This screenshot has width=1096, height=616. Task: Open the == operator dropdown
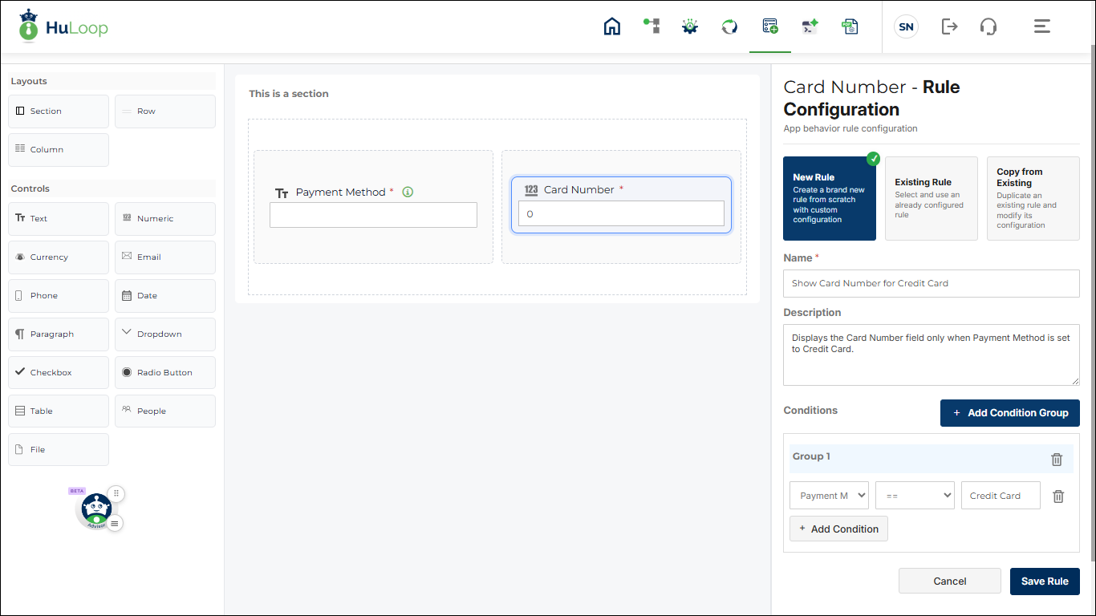(915, 496)
